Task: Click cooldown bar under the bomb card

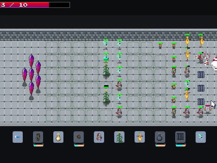Action: (160, 145)
